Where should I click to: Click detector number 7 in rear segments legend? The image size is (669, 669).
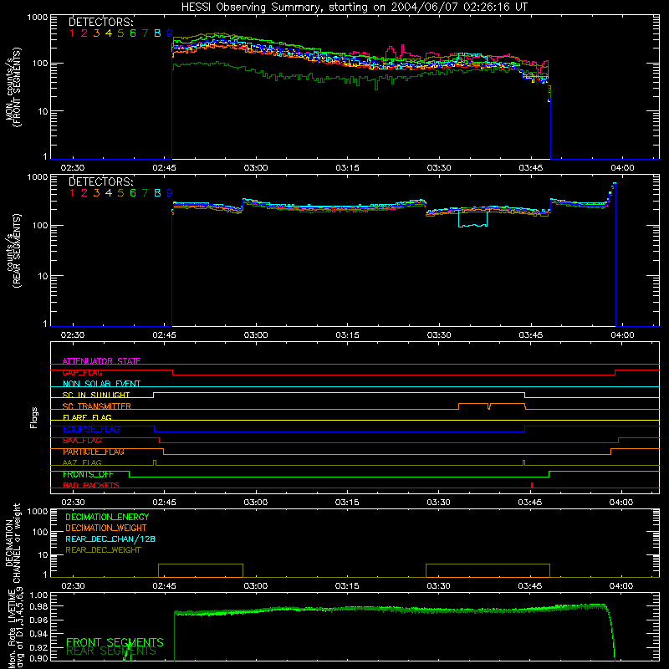pos(145,193)
